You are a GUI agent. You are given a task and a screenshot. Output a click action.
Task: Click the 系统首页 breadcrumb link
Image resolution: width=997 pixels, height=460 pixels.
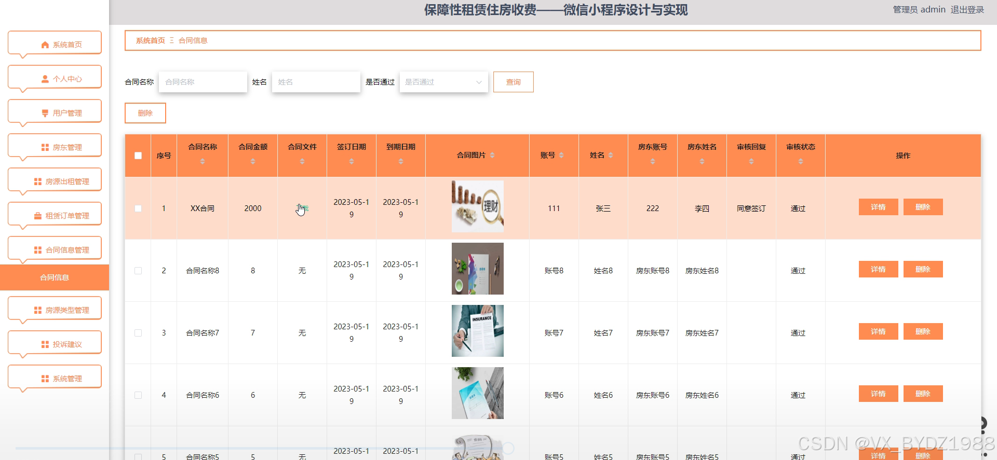tap(151, 40)
